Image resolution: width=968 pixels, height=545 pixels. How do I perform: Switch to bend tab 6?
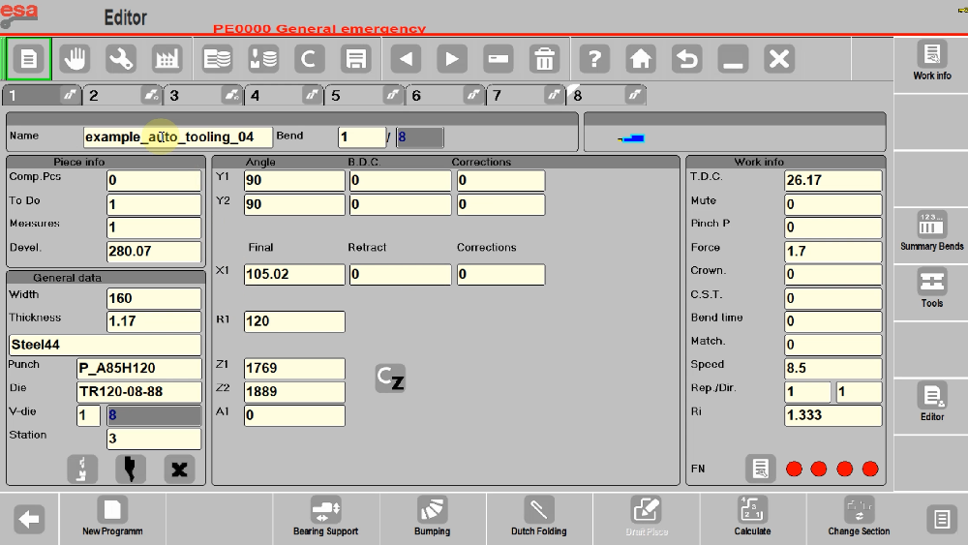(445, 95)
